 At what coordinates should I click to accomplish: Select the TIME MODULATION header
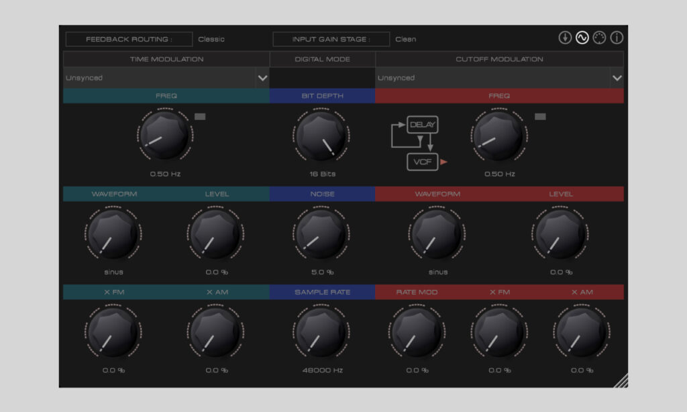pyautogui.click(x=166, y=59)
